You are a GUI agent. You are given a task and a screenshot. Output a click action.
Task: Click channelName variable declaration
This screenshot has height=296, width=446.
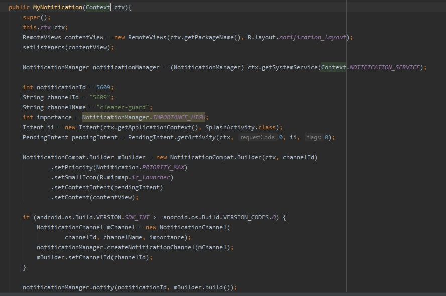tap(66, 107)
